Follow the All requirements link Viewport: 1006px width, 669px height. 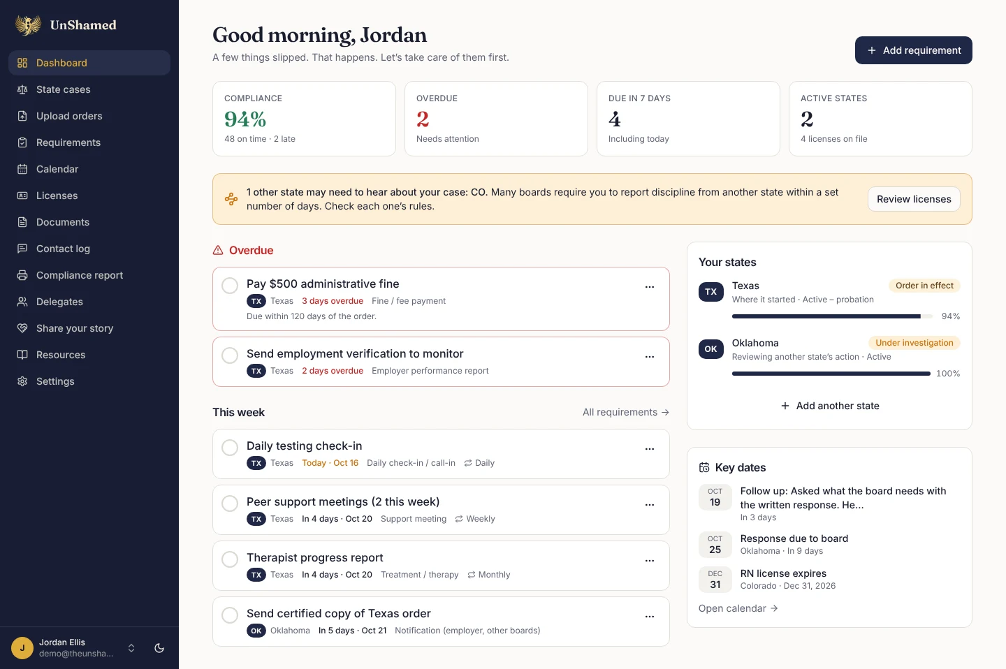(626, 412)
